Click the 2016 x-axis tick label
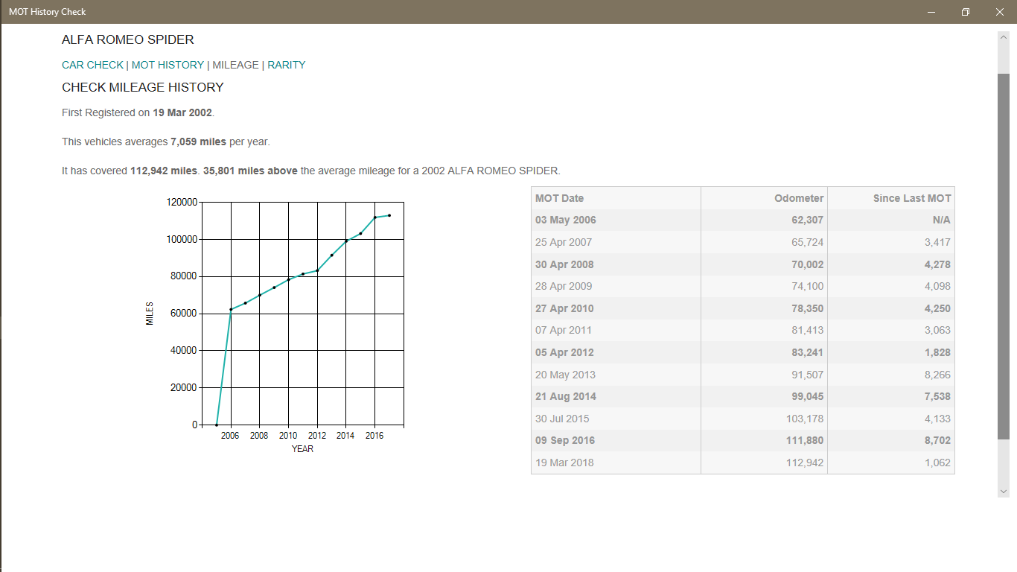 click(x=374, y=436)
